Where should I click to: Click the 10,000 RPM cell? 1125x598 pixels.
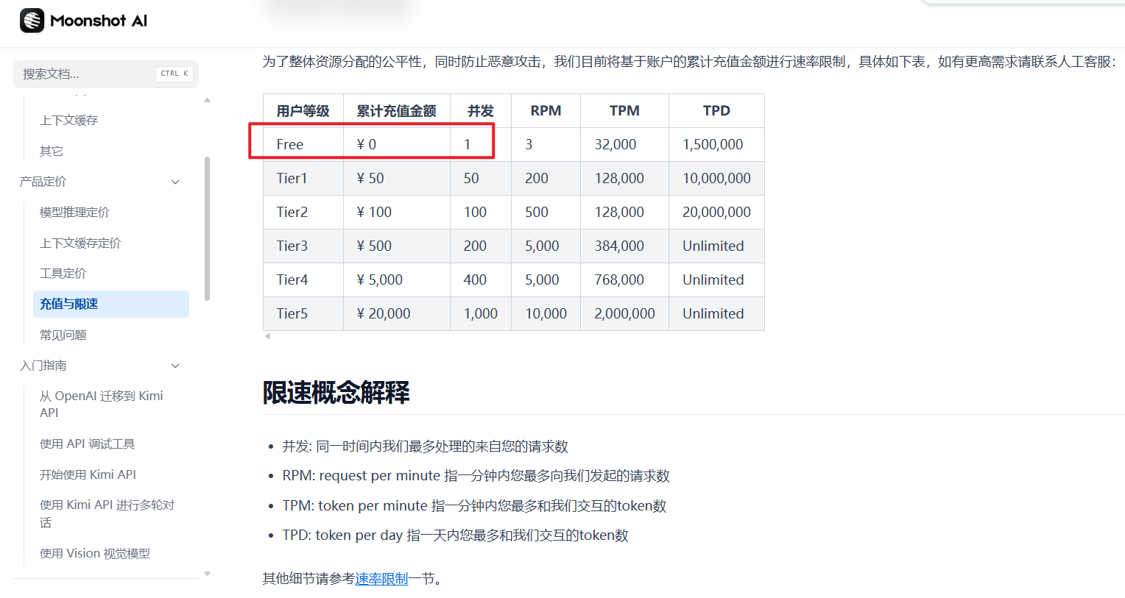click(x=546, y=313)
